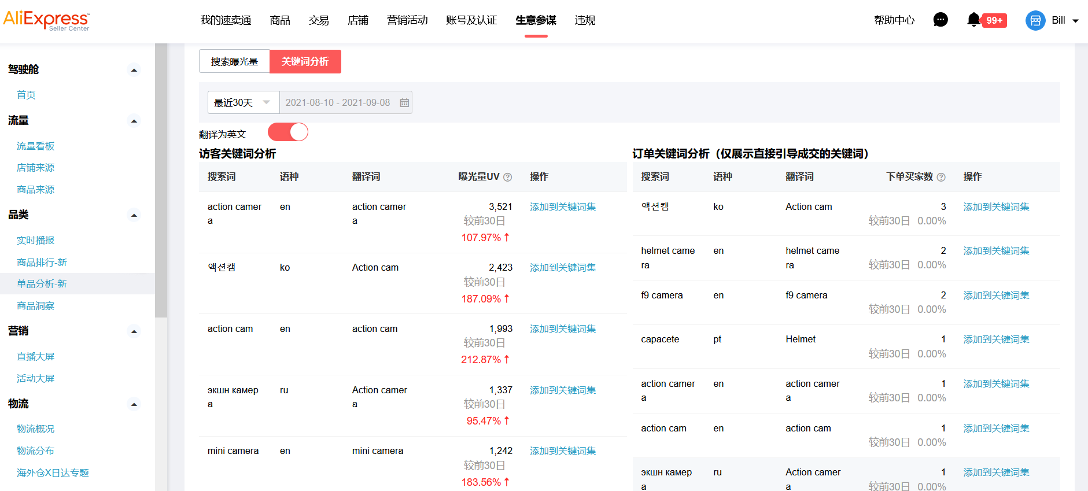Screen dimensions: 1088x491
Task: Open the chat messages icon
Action: [941, 20]
